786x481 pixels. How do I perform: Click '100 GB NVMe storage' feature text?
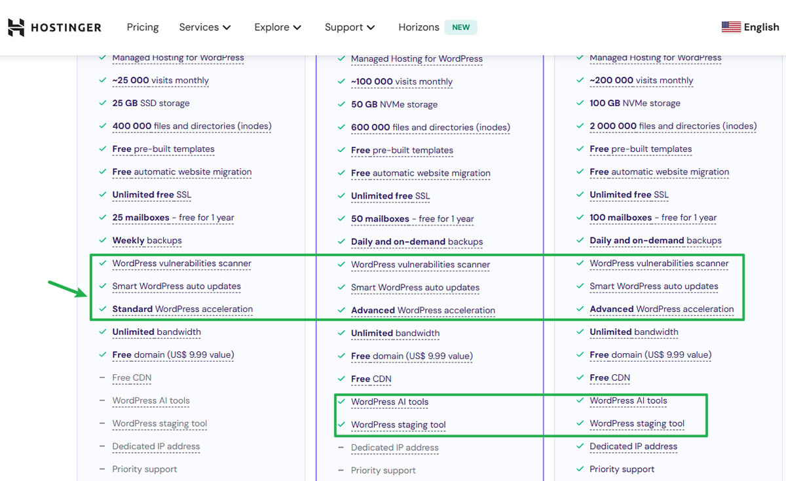tap(635, 104)
